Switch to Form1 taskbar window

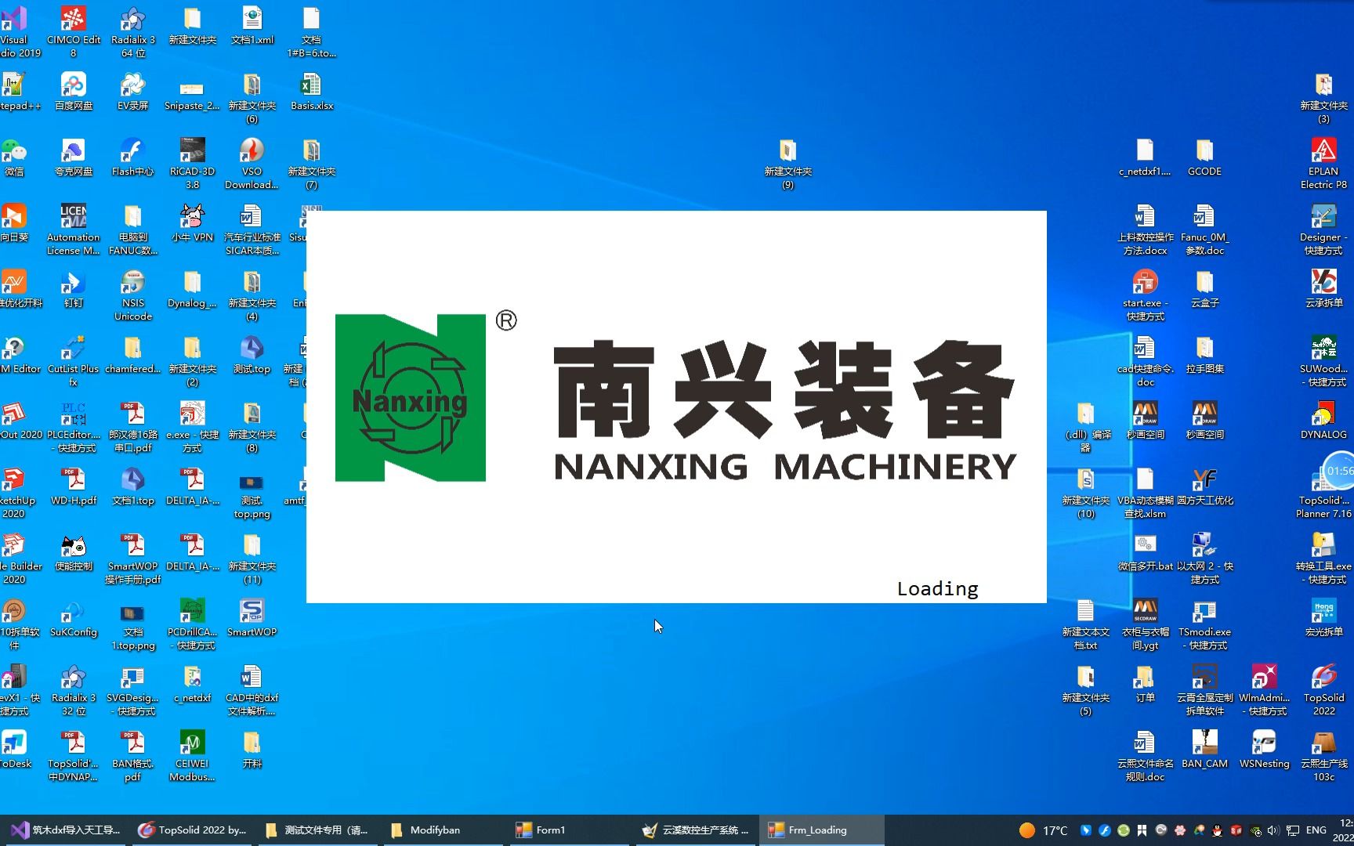point(569,830)
